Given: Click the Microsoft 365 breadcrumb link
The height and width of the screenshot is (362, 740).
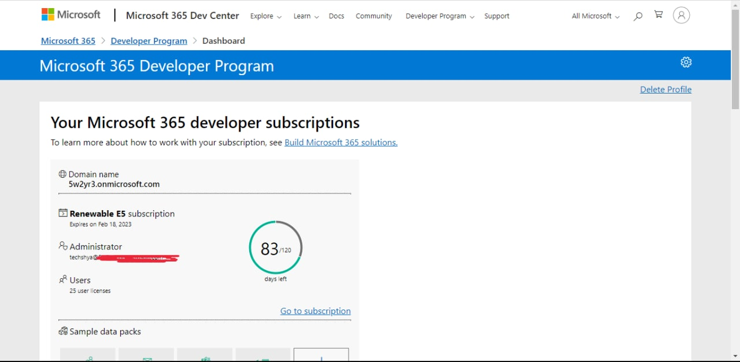Looking at the screenshot, I should (68, 41).
